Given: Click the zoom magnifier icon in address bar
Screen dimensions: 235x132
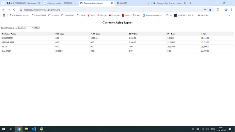Looking at the screenshot, I should pos(205,10).
